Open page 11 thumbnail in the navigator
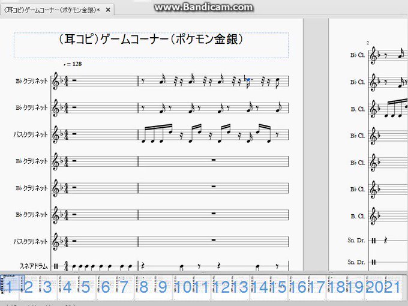Screen dimensions: 408x306 (202, 287)
